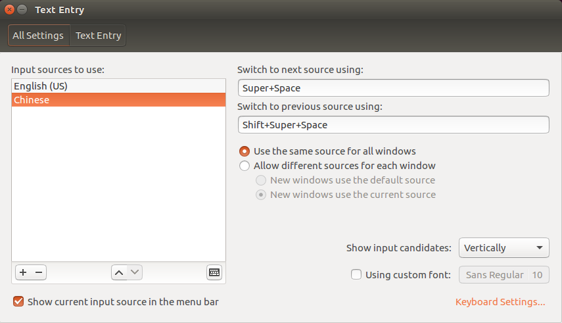Minimize the Text Entry window
The height and width of the screenshot is (323, 562).
22,10
